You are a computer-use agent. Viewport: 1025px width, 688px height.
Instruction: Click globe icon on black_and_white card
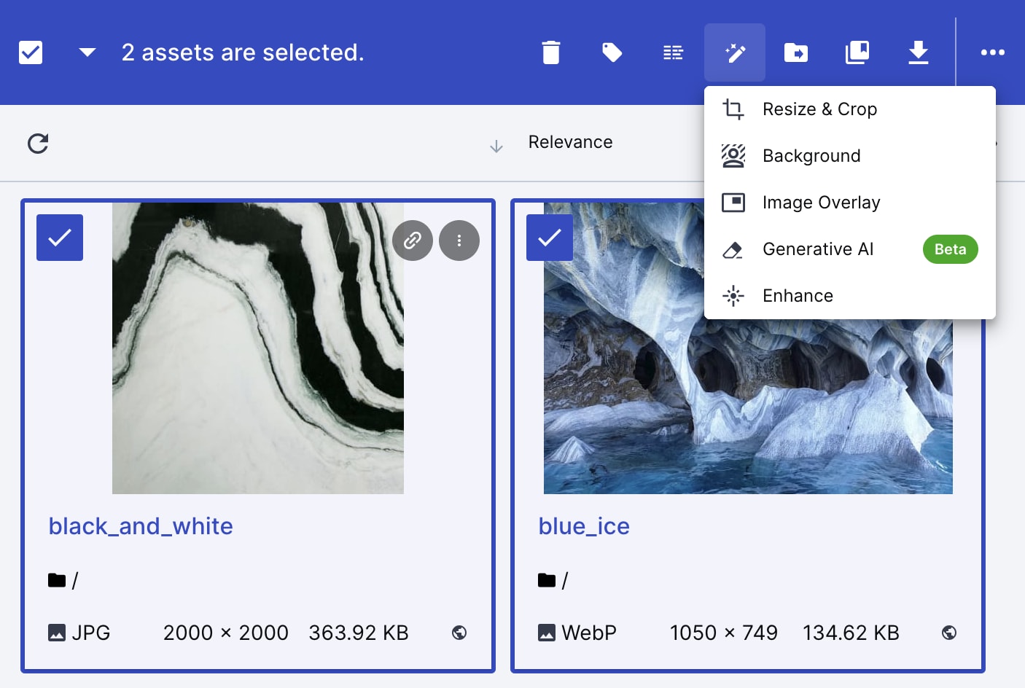pos(459,633)
